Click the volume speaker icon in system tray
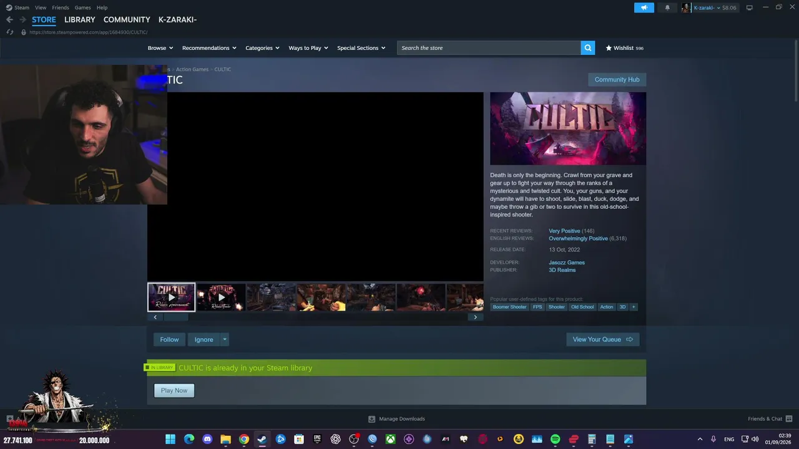The image size is (799, 449). 755,439
